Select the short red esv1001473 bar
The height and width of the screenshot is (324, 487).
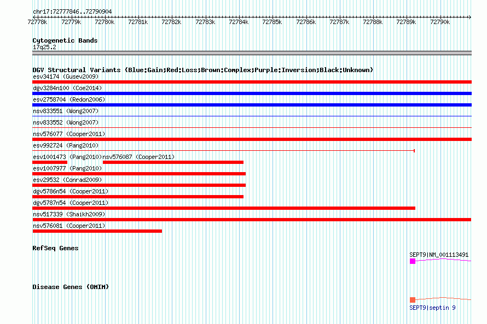[x=50, y=162]
